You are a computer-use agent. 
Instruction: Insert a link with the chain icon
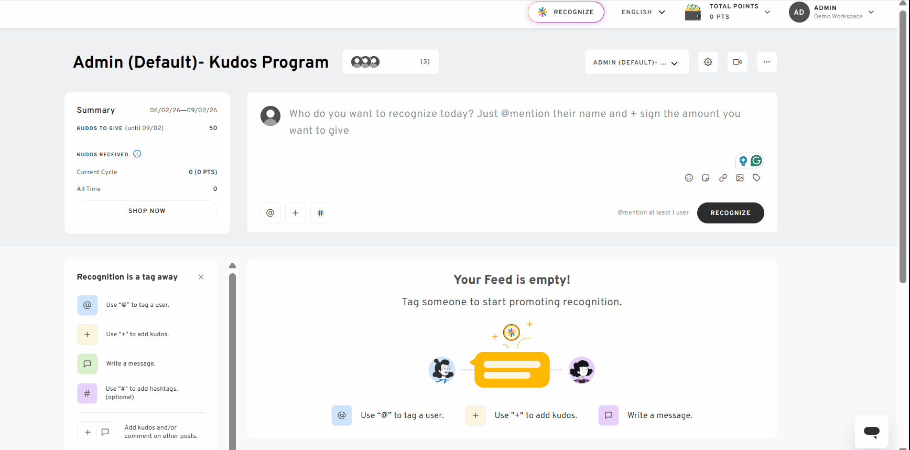click(723, 178)
